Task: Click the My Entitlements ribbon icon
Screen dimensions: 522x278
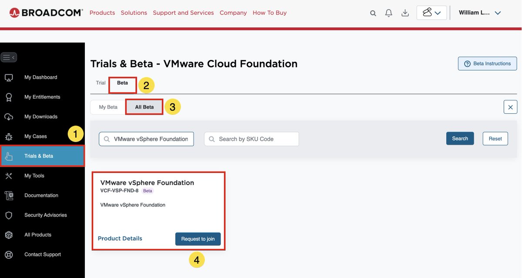Action: (9, 97)
